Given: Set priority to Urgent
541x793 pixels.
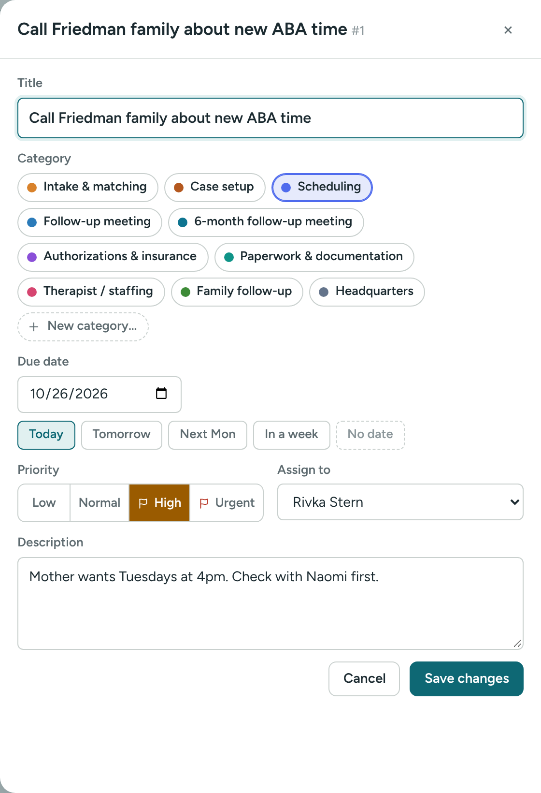Looking at the screenshot, I should pos(227,503).
